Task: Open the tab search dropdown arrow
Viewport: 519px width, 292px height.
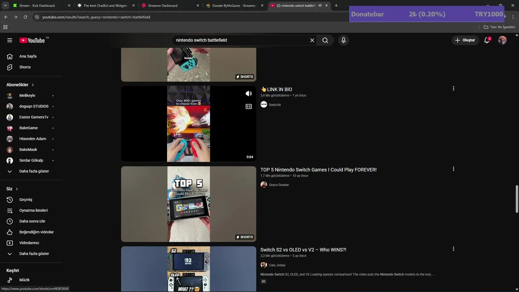Action: point(5,6)
